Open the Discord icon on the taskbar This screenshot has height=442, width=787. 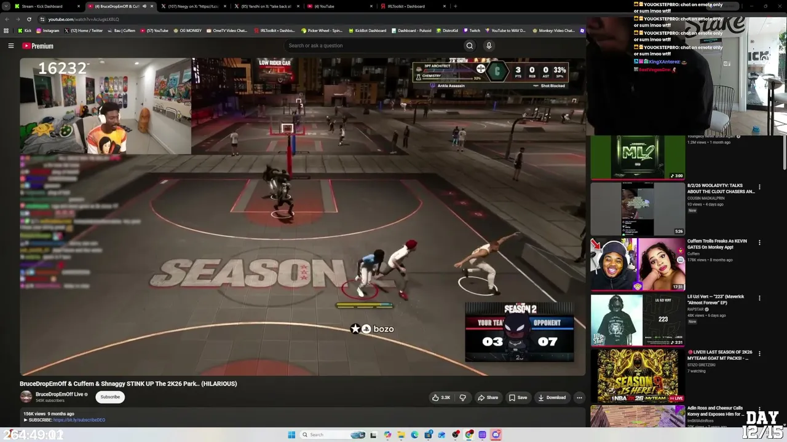pos(496,435)
